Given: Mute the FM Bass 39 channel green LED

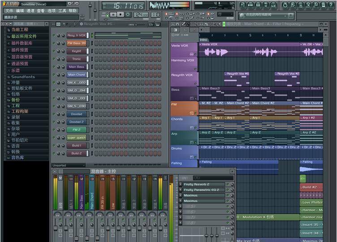Looking at the screenshot, I should coord(54,43).
